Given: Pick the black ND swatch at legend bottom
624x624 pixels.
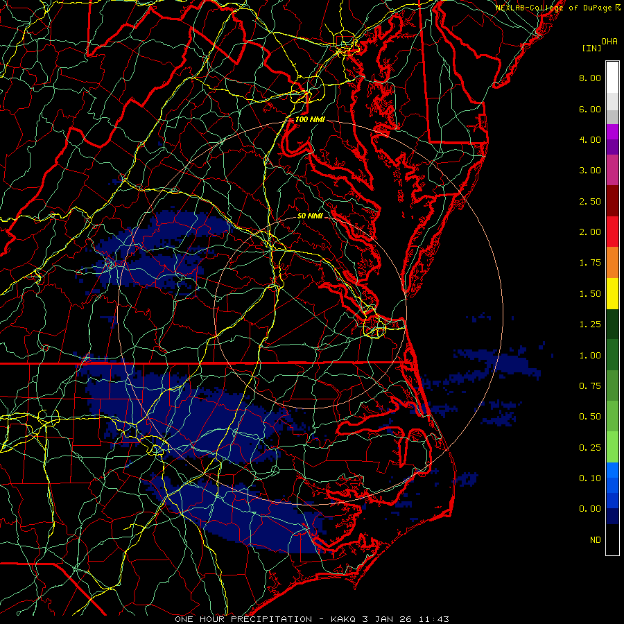Looking at the screenshot, I should [612, 539].
